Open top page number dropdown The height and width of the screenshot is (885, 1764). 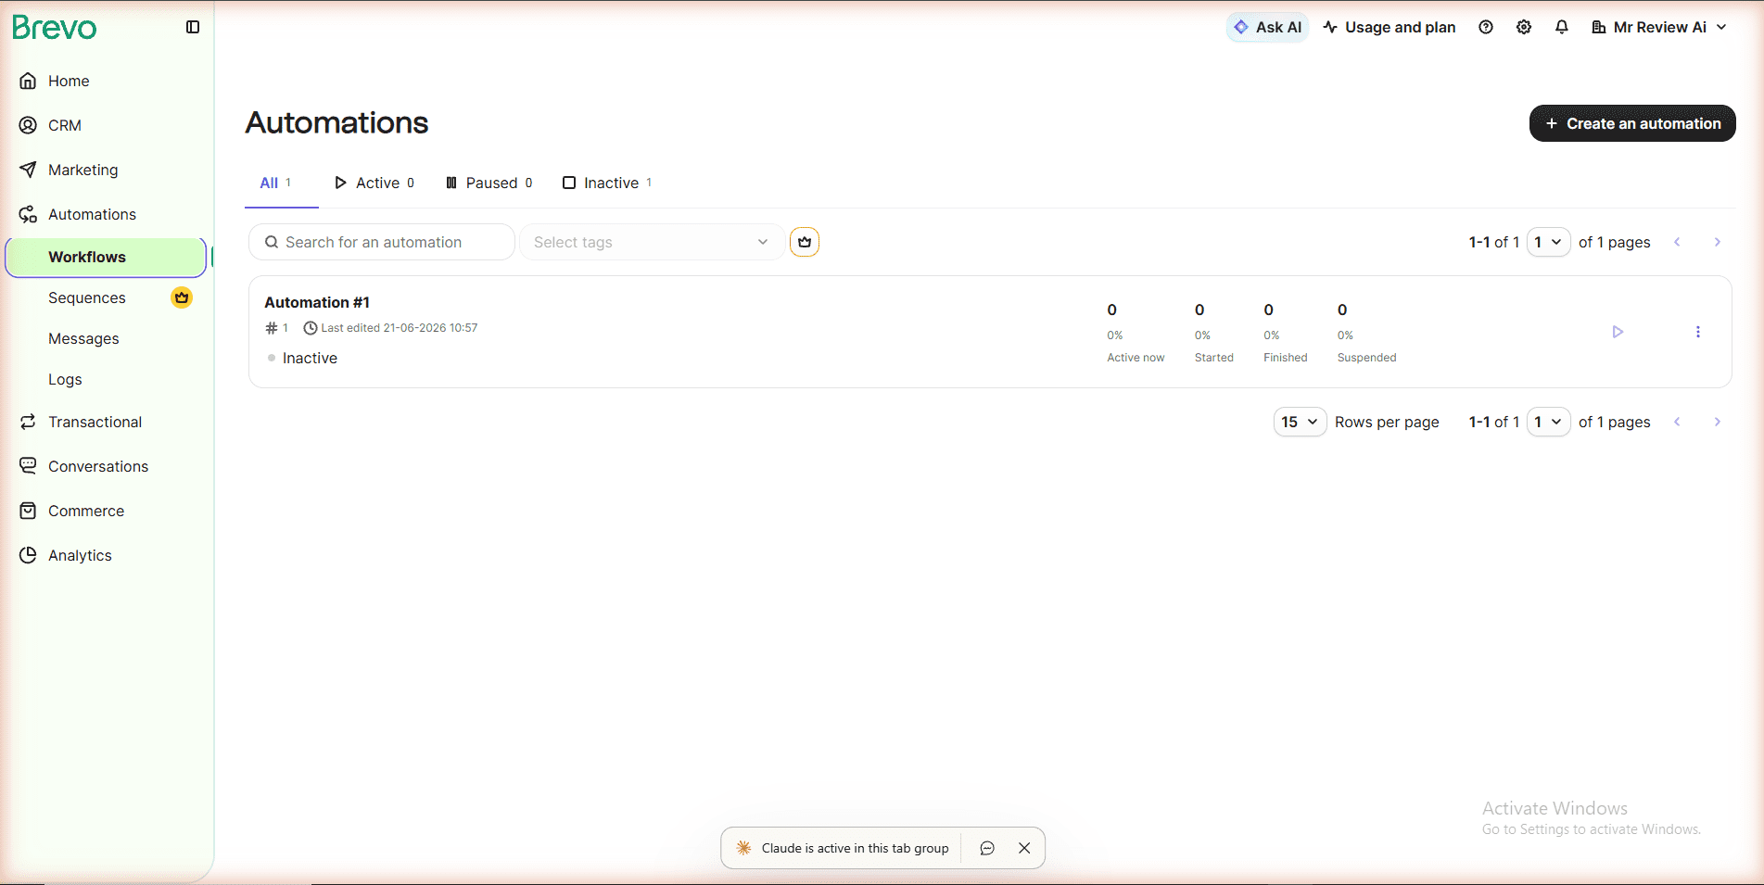1548,242
